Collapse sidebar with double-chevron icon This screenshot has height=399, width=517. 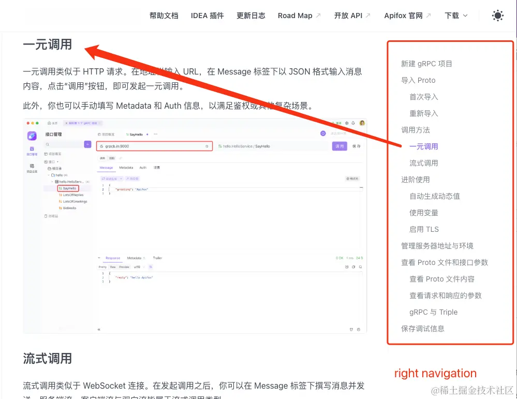pyautogui.click(x=99, y=330)
